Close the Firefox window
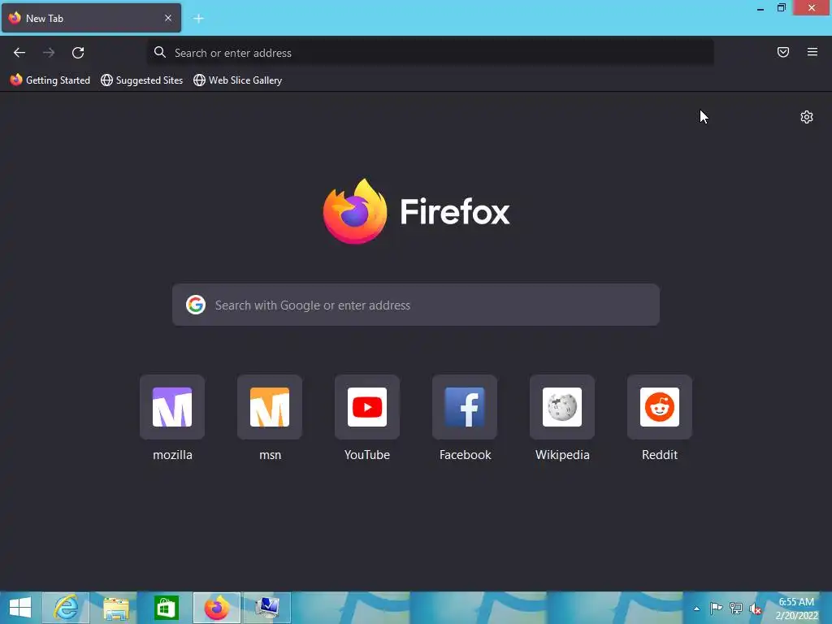The width and height of the screenshot is (832, 624). pos(812,8)
